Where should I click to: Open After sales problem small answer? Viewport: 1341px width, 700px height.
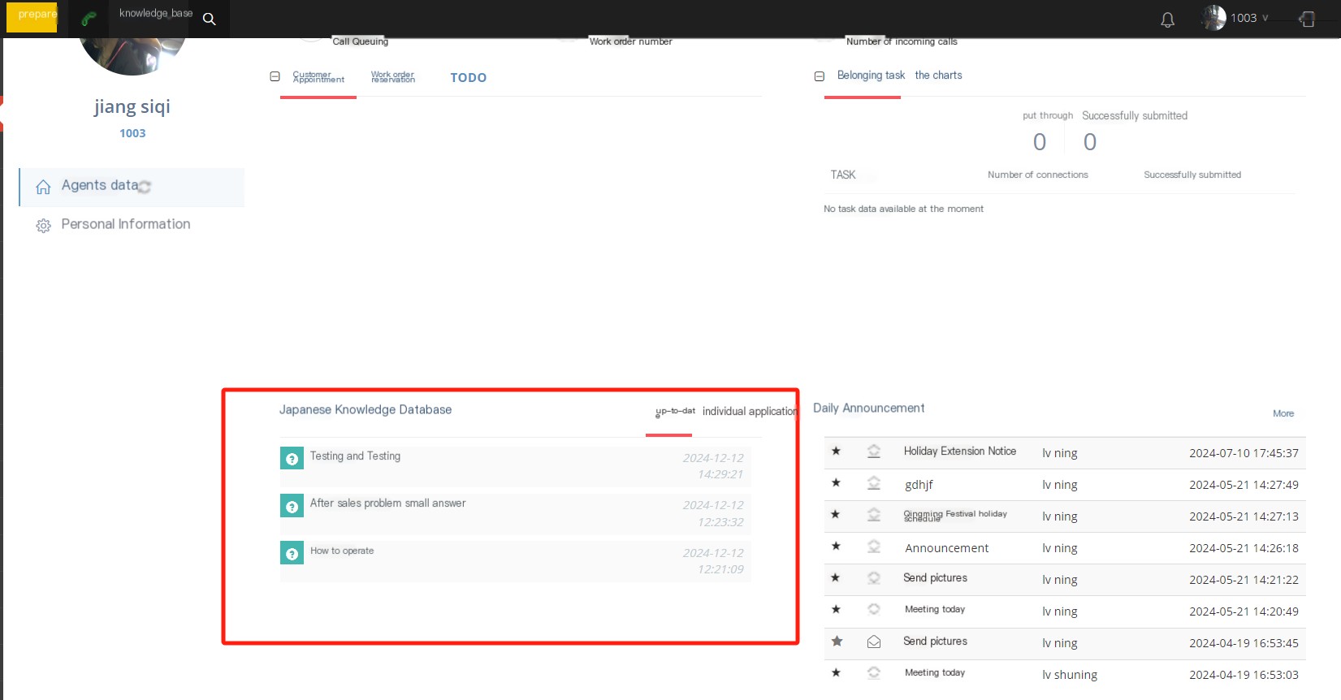coord(387,503)
